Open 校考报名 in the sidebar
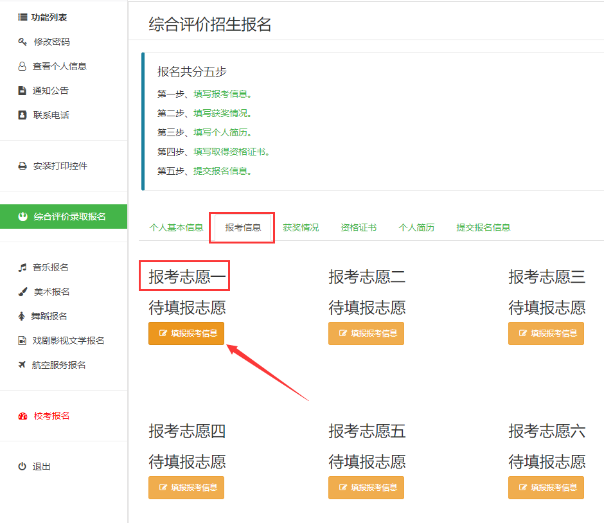This screenshot has width=604, height=523. tap(51, 416)
